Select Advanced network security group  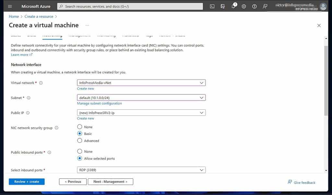80,140
